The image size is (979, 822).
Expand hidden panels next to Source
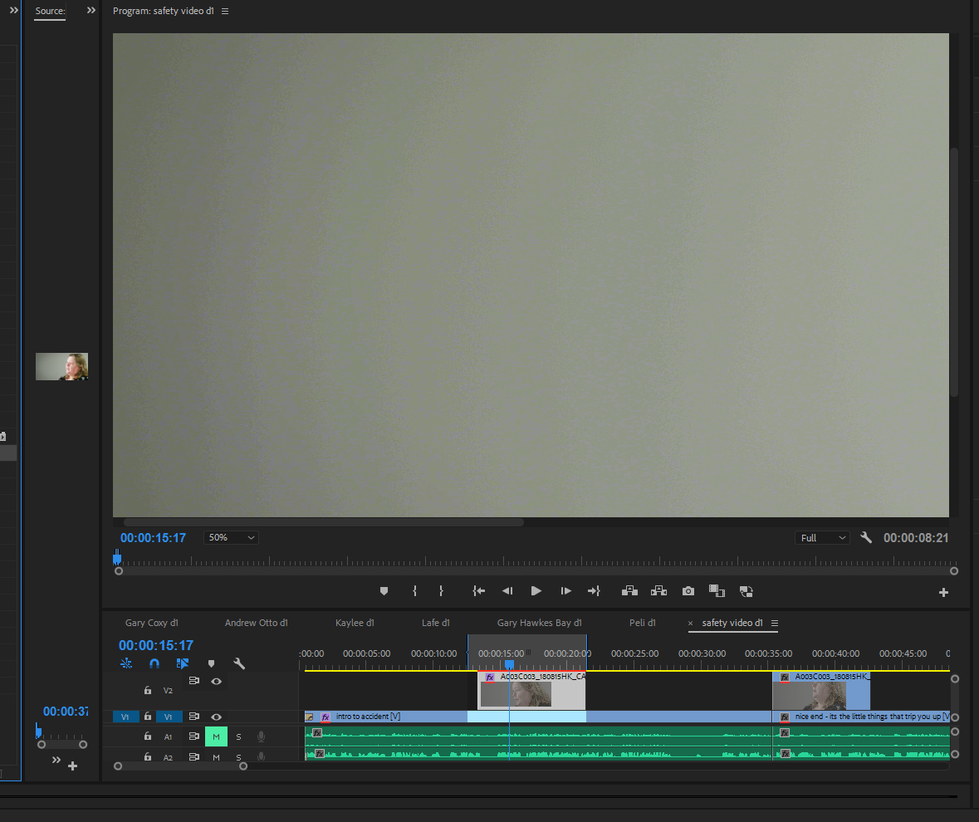coord(91,11)
